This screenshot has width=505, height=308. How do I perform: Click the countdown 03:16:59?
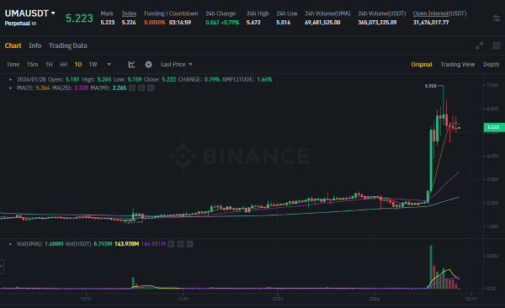(x=180, y=23)
